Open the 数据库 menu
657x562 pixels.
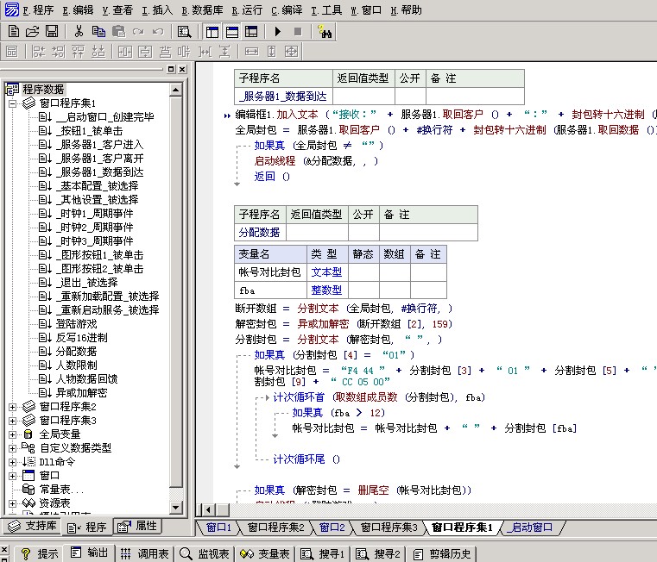click(x=203, y=10)
